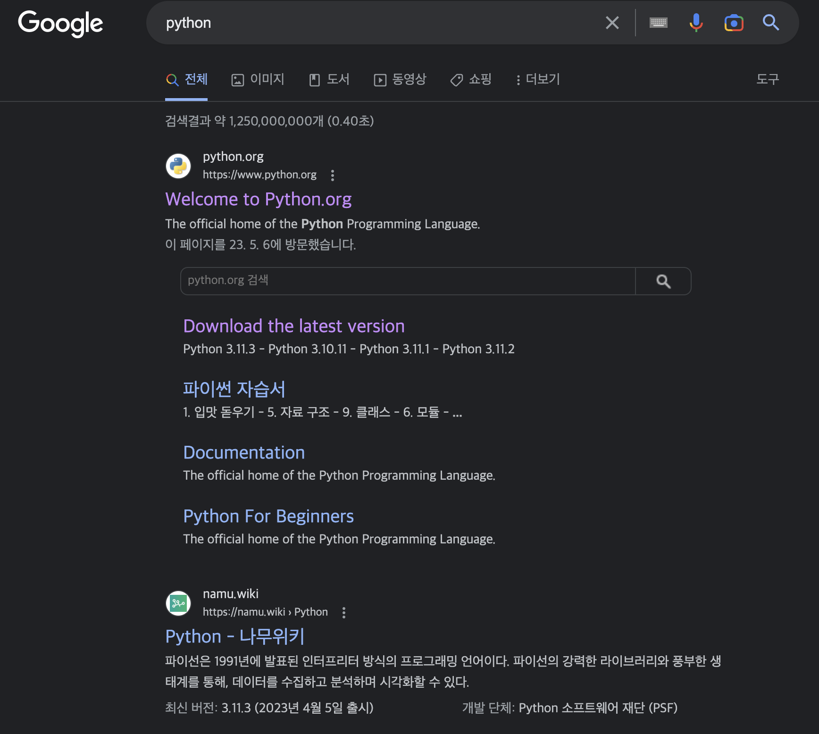The image size is (819, 734).
Task: Select the 전체 tab
Action: (x=187, y=79)
